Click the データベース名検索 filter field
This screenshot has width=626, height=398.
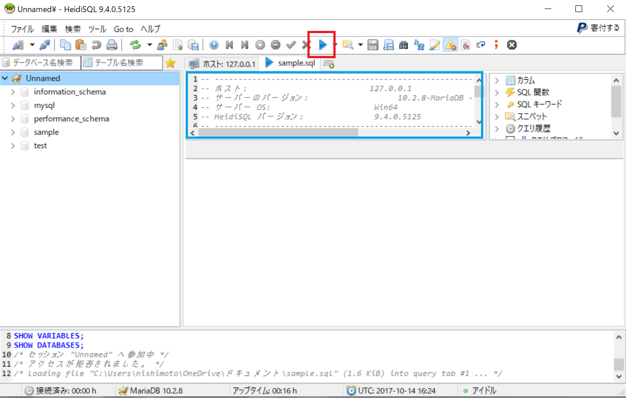point(40,63)
